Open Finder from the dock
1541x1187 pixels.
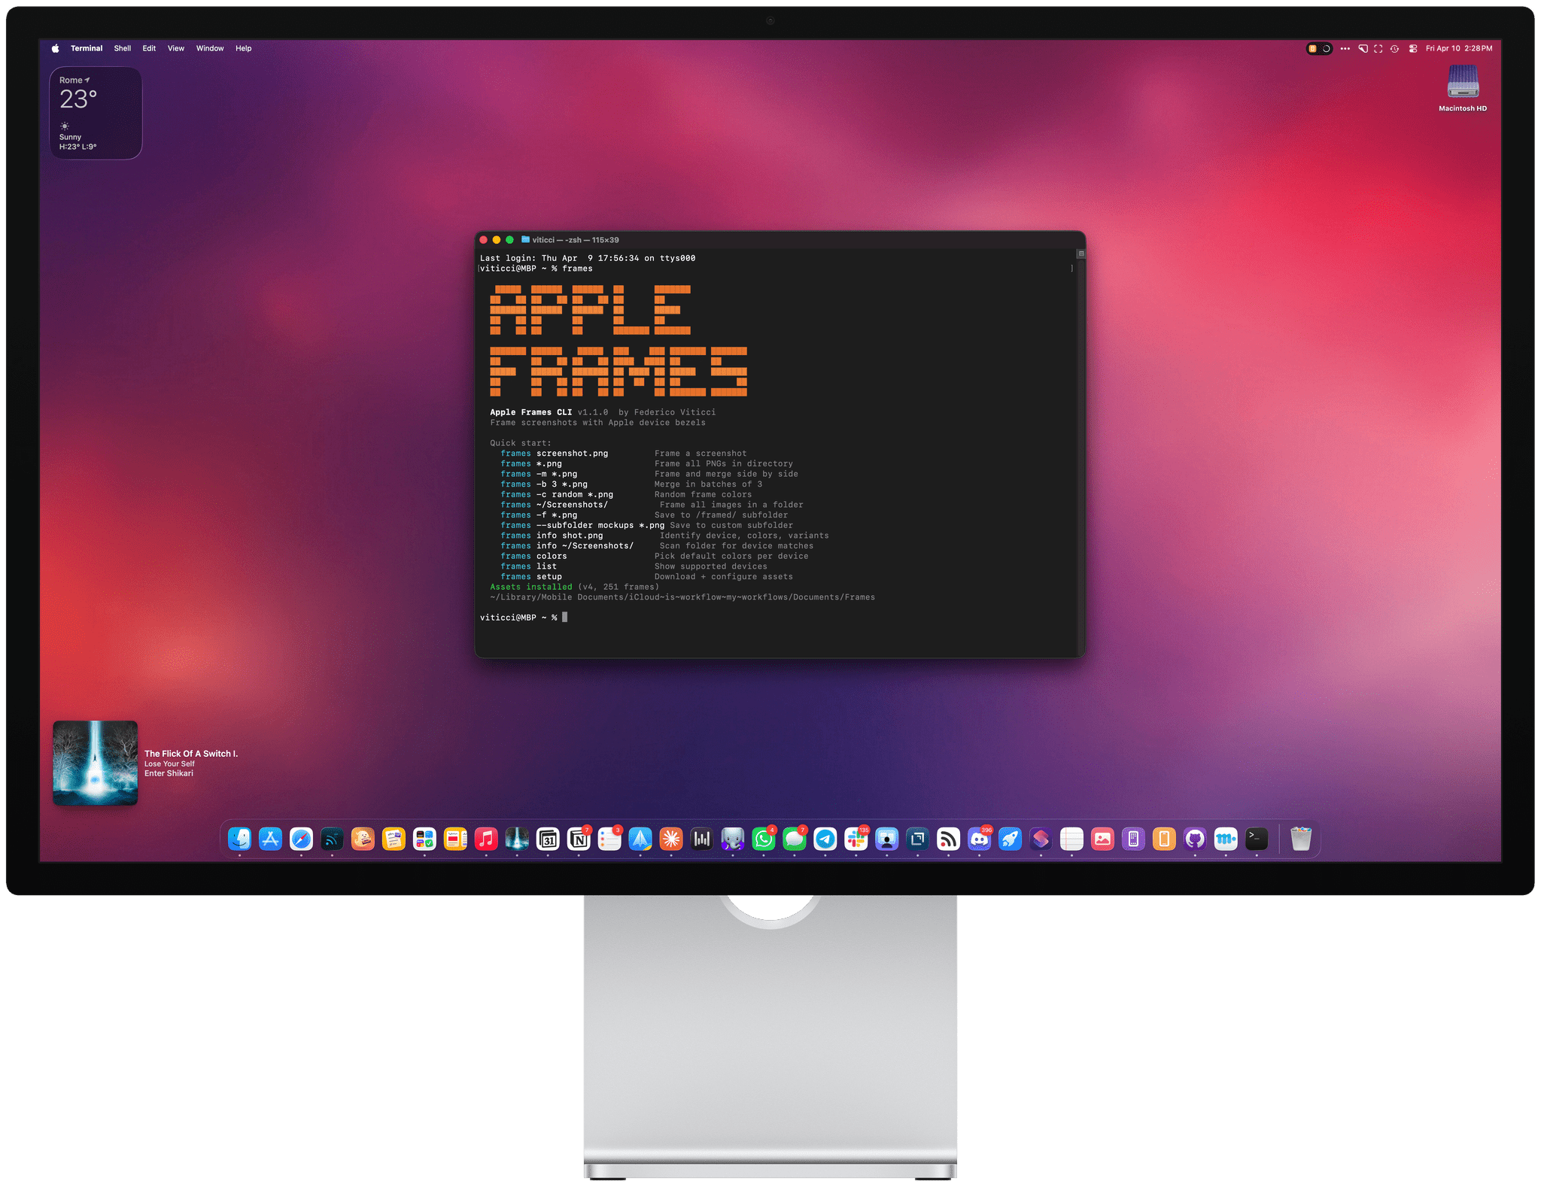[240, 838]
